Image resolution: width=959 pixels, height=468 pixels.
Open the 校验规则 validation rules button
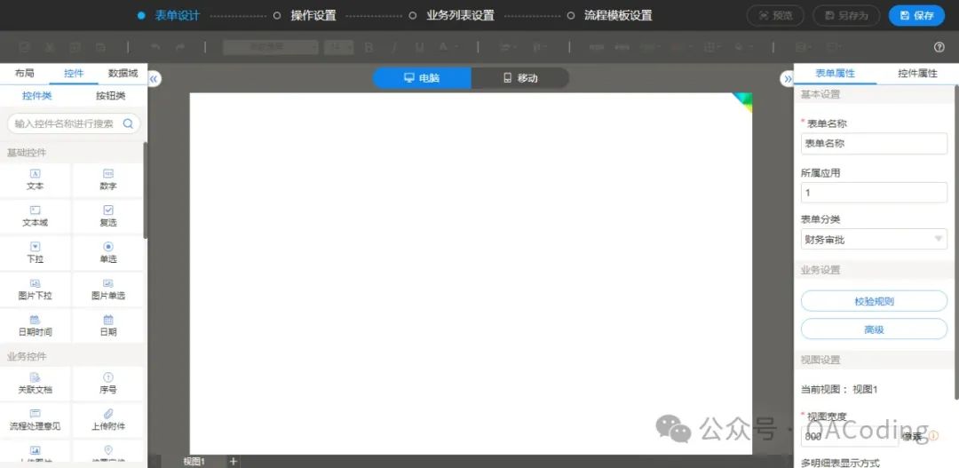(x=874, y=301)
